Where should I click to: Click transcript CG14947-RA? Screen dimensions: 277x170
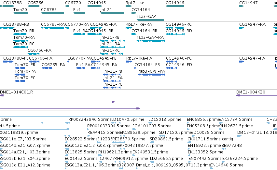242,28
